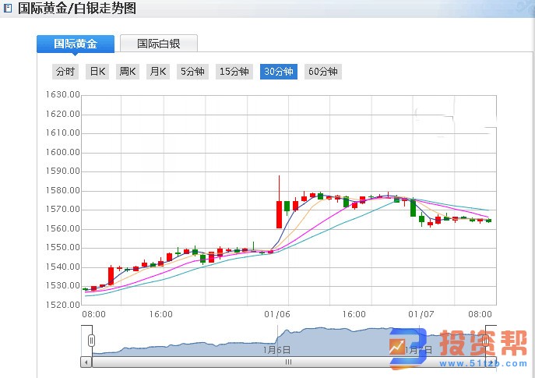The width and height of the screenshot is (535, 378).
Task: Click the scrollbar left arrow button
Action: tap(86, 362)
